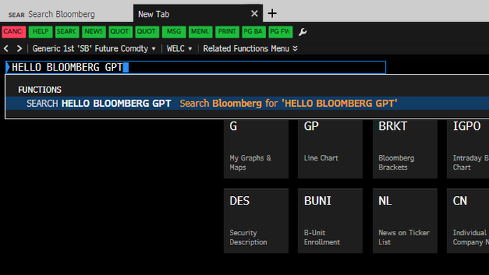Click the FUNCTIONS section heading

pos(40,90)
